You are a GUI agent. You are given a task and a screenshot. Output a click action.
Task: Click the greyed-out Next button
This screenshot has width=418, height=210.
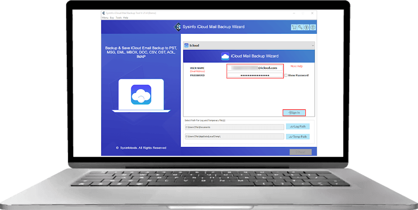[x=301, y=152]
